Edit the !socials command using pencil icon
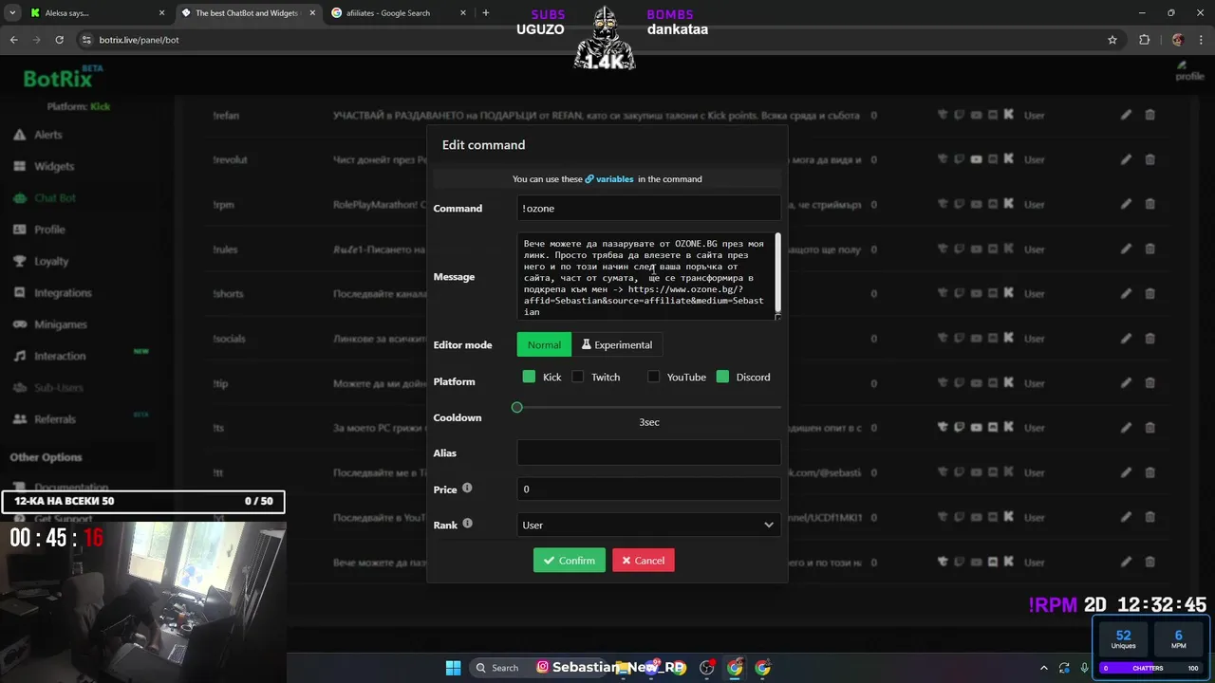 pyautogui.click(x=1126, y=339)
